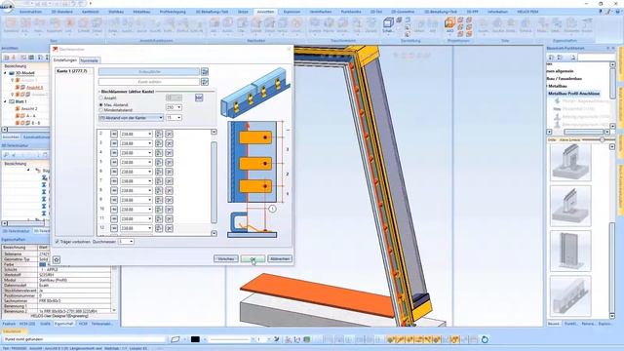Open the value dropdown in clamp row 2
624x351 pixels.
pos(149,134)
